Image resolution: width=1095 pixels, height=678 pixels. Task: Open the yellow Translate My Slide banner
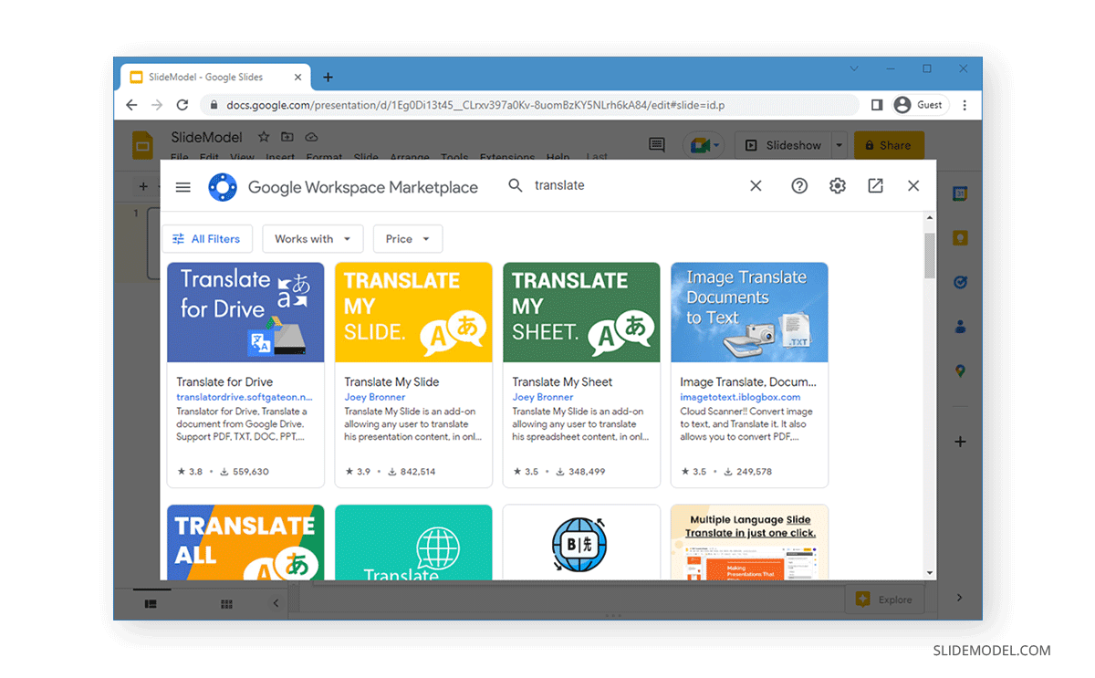413,313
